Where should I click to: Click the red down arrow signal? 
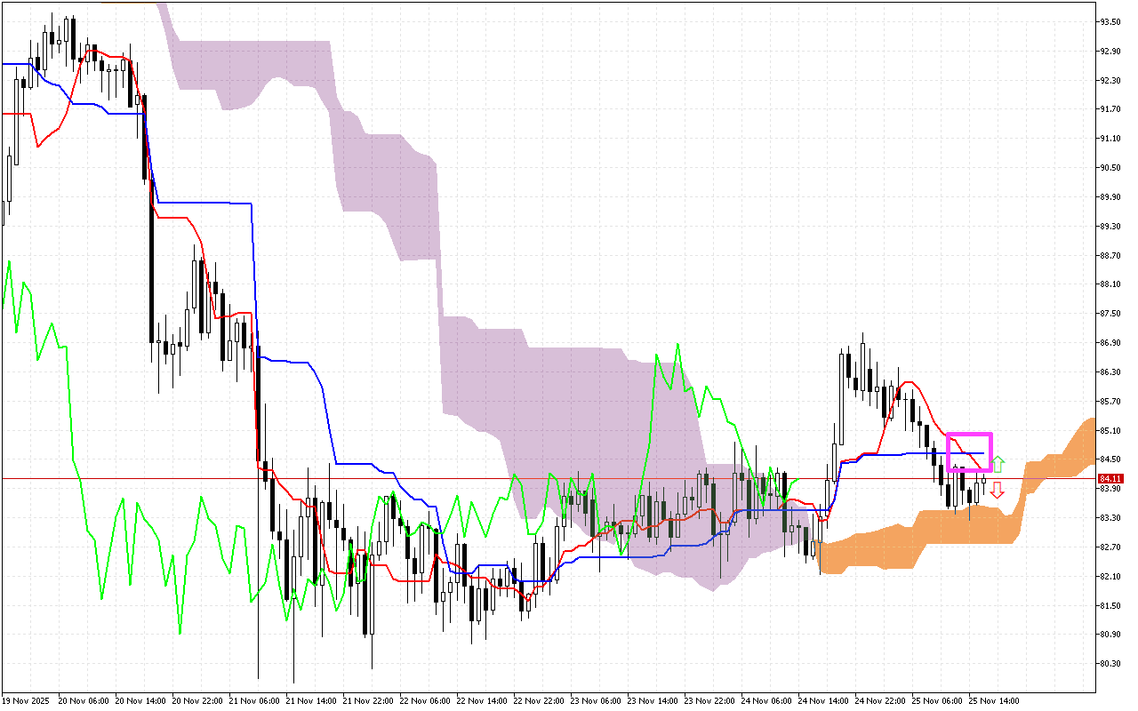point(998,490)
